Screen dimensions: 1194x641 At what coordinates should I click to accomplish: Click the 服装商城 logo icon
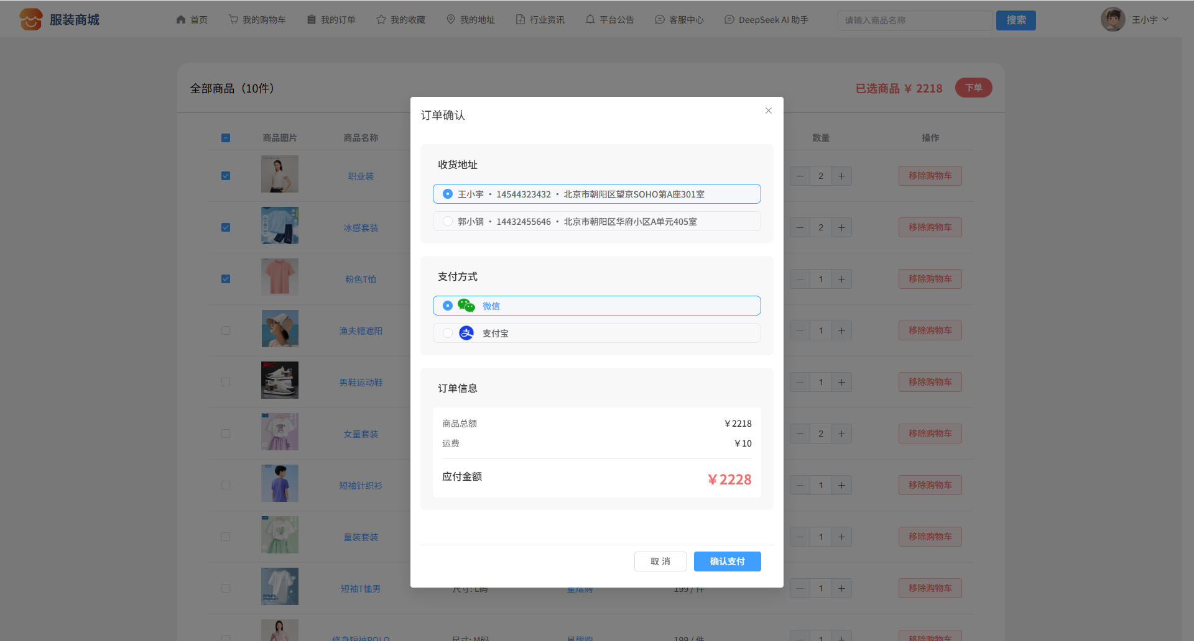[30, 19]
